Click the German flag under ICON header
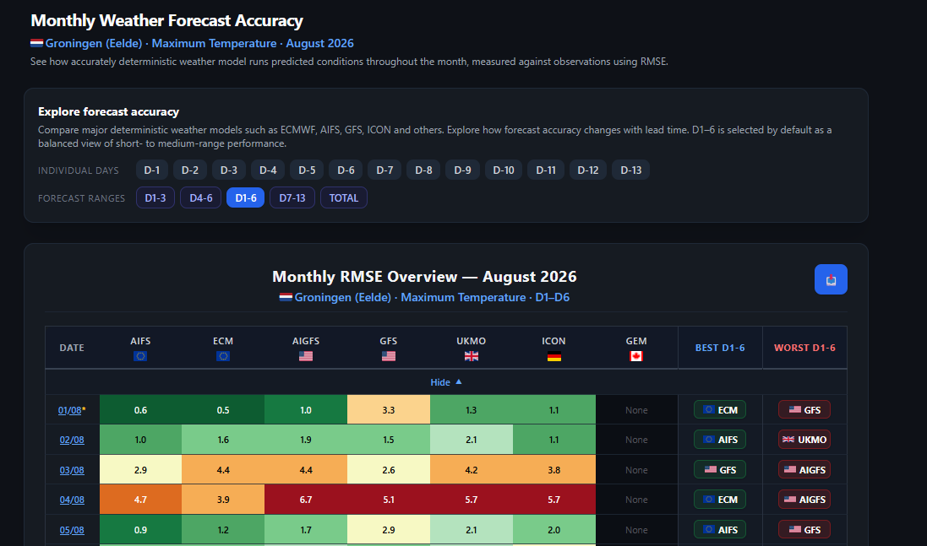This screenshot has width=927, height=546. point(554,356)
